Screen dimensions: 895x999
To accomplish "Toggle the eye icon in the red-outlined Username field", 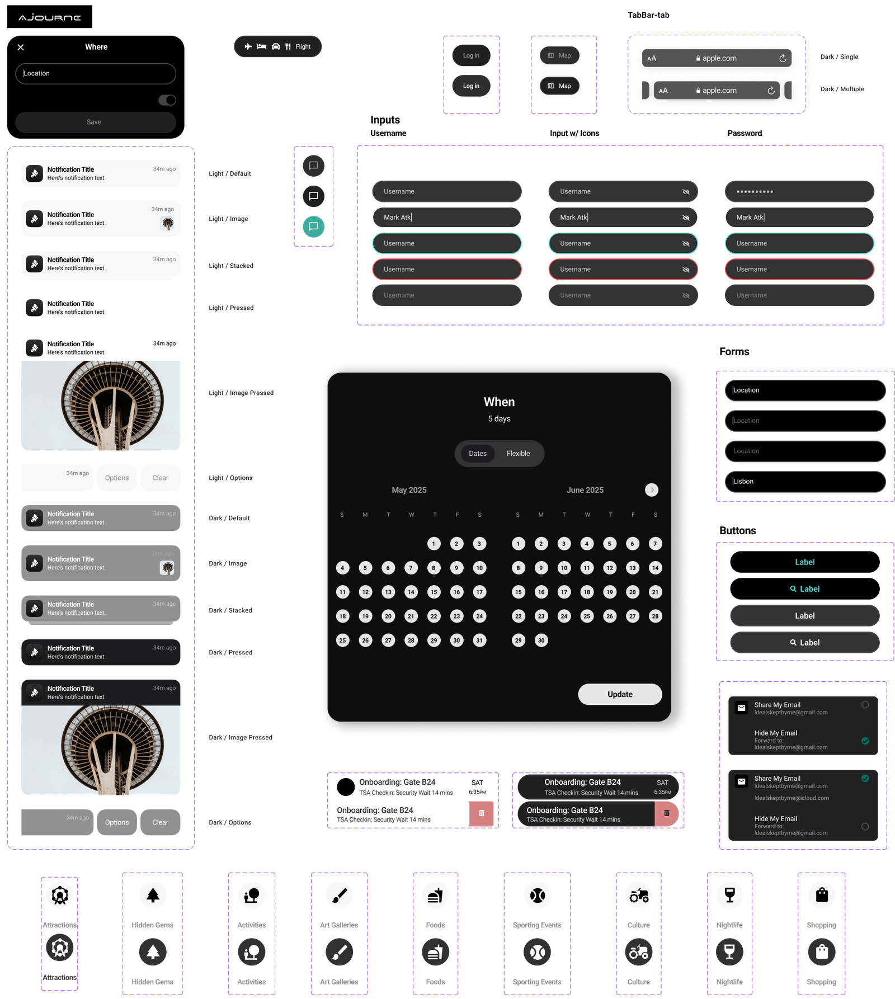I will point(686,270).
